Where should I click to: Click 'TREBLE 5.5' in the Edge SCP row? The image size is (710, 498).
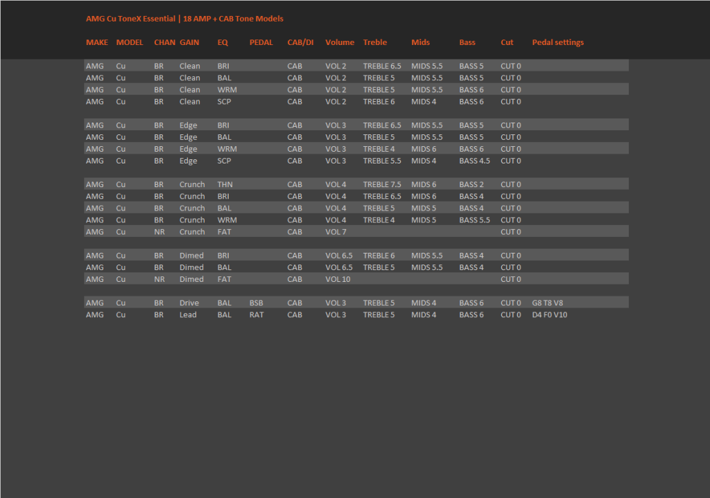tap(382, 161)
